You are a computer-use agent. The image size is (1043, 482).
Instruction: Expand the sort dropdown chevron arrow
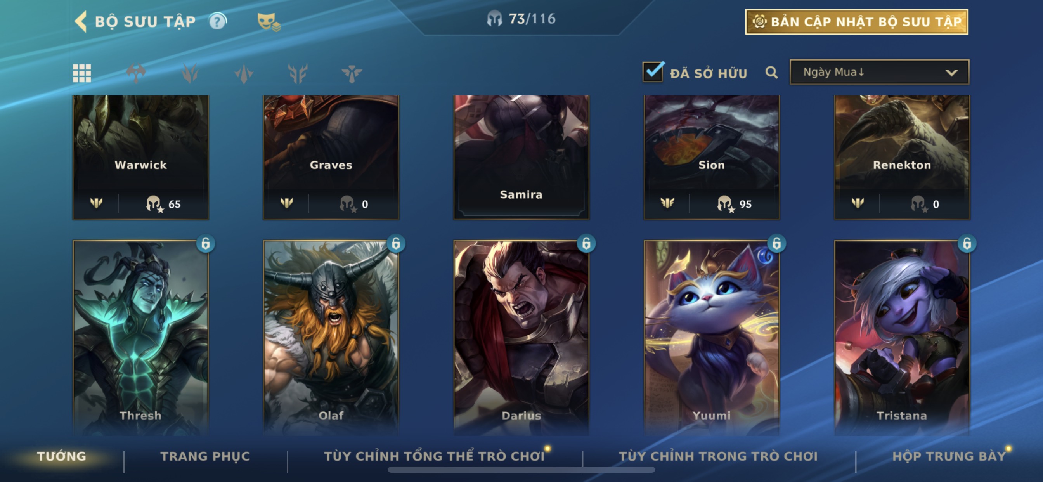click(951, 73)
